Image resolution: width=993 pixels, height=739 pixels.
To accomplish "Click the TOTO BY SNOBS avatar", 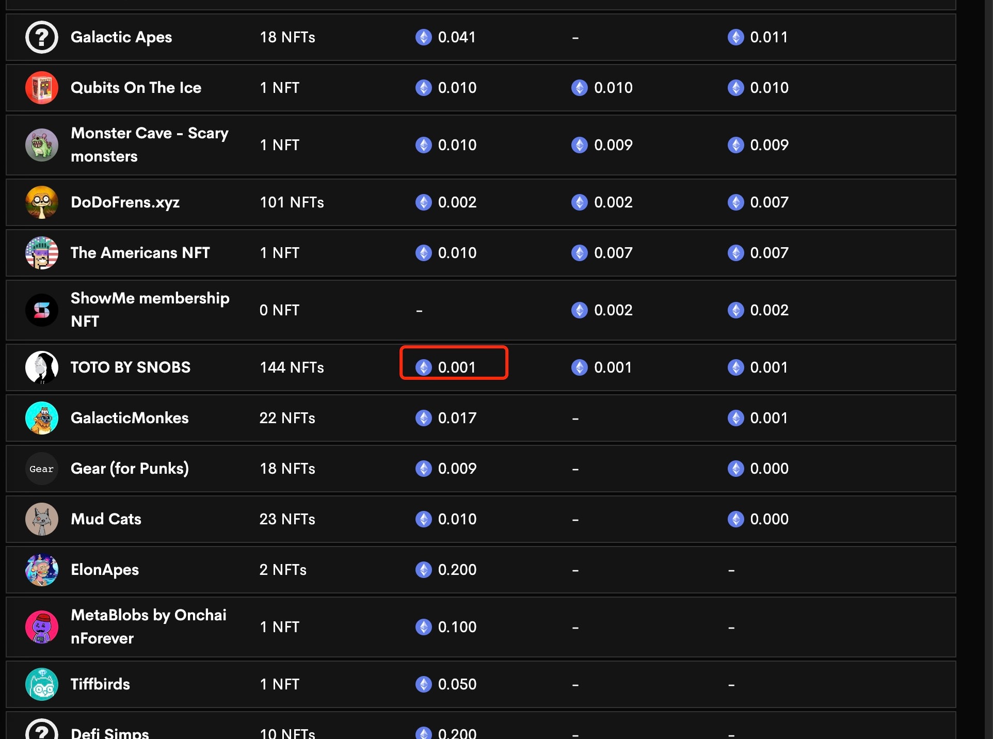I will point(42,367).
